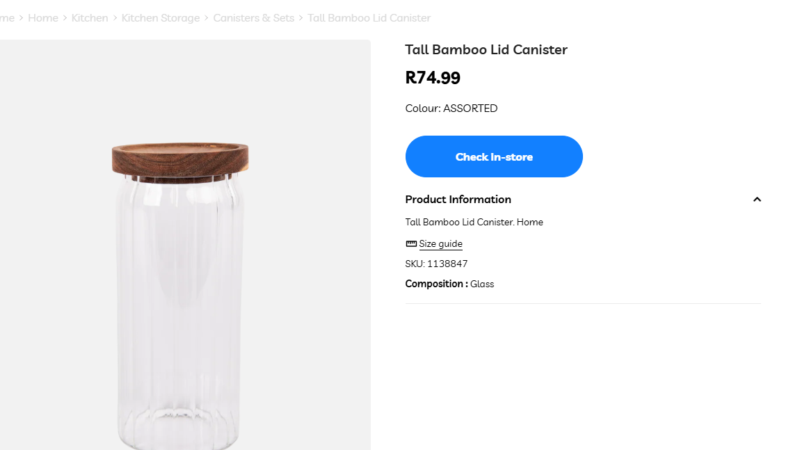Select the Tall Bamboo Lid Canister breadcrumb
Screen dimensions: 800x450
click(369, 18)
